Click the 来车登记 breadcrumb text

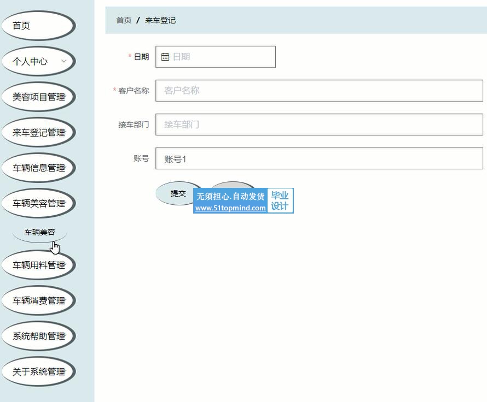click(160, 20)
